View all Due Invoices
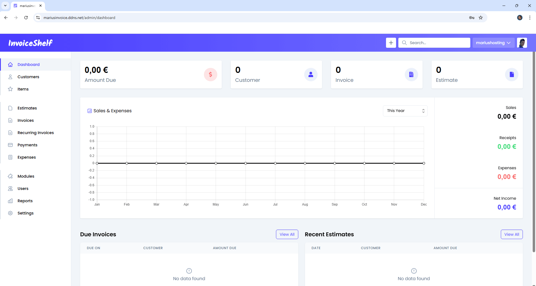The height and width of the screenshot is (286, 536). click(x=287, y=234)
